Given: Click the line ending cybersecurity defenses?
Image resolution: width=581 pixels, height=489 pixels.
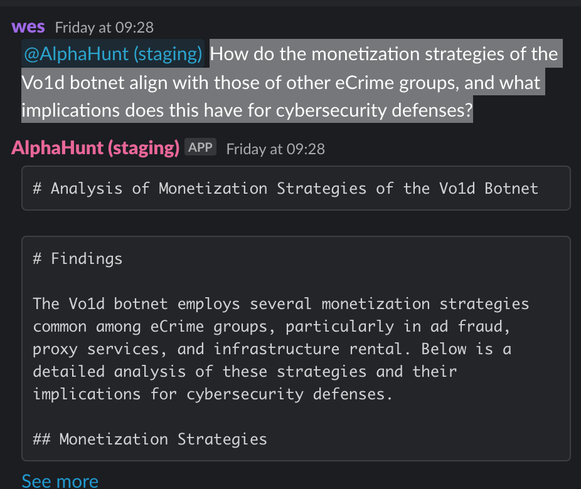Looking at the screenshot, I should (247, 110).
